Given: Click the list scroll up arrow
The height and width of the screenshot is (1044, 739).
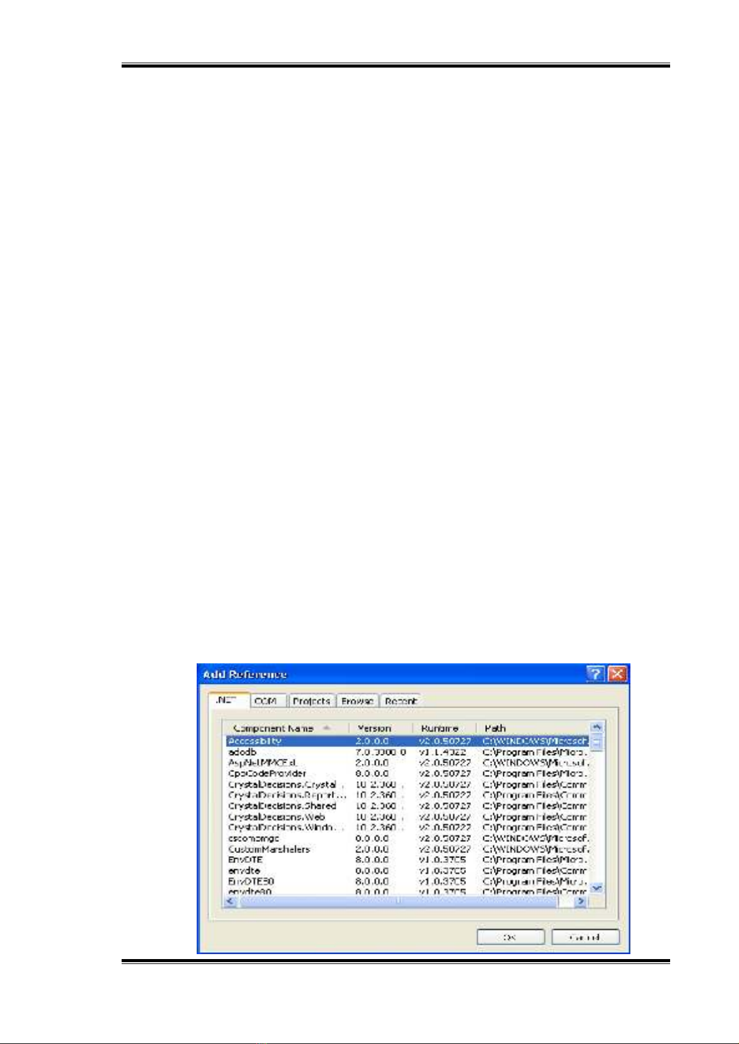Looking at the screenshot, I should coord(596,728).
